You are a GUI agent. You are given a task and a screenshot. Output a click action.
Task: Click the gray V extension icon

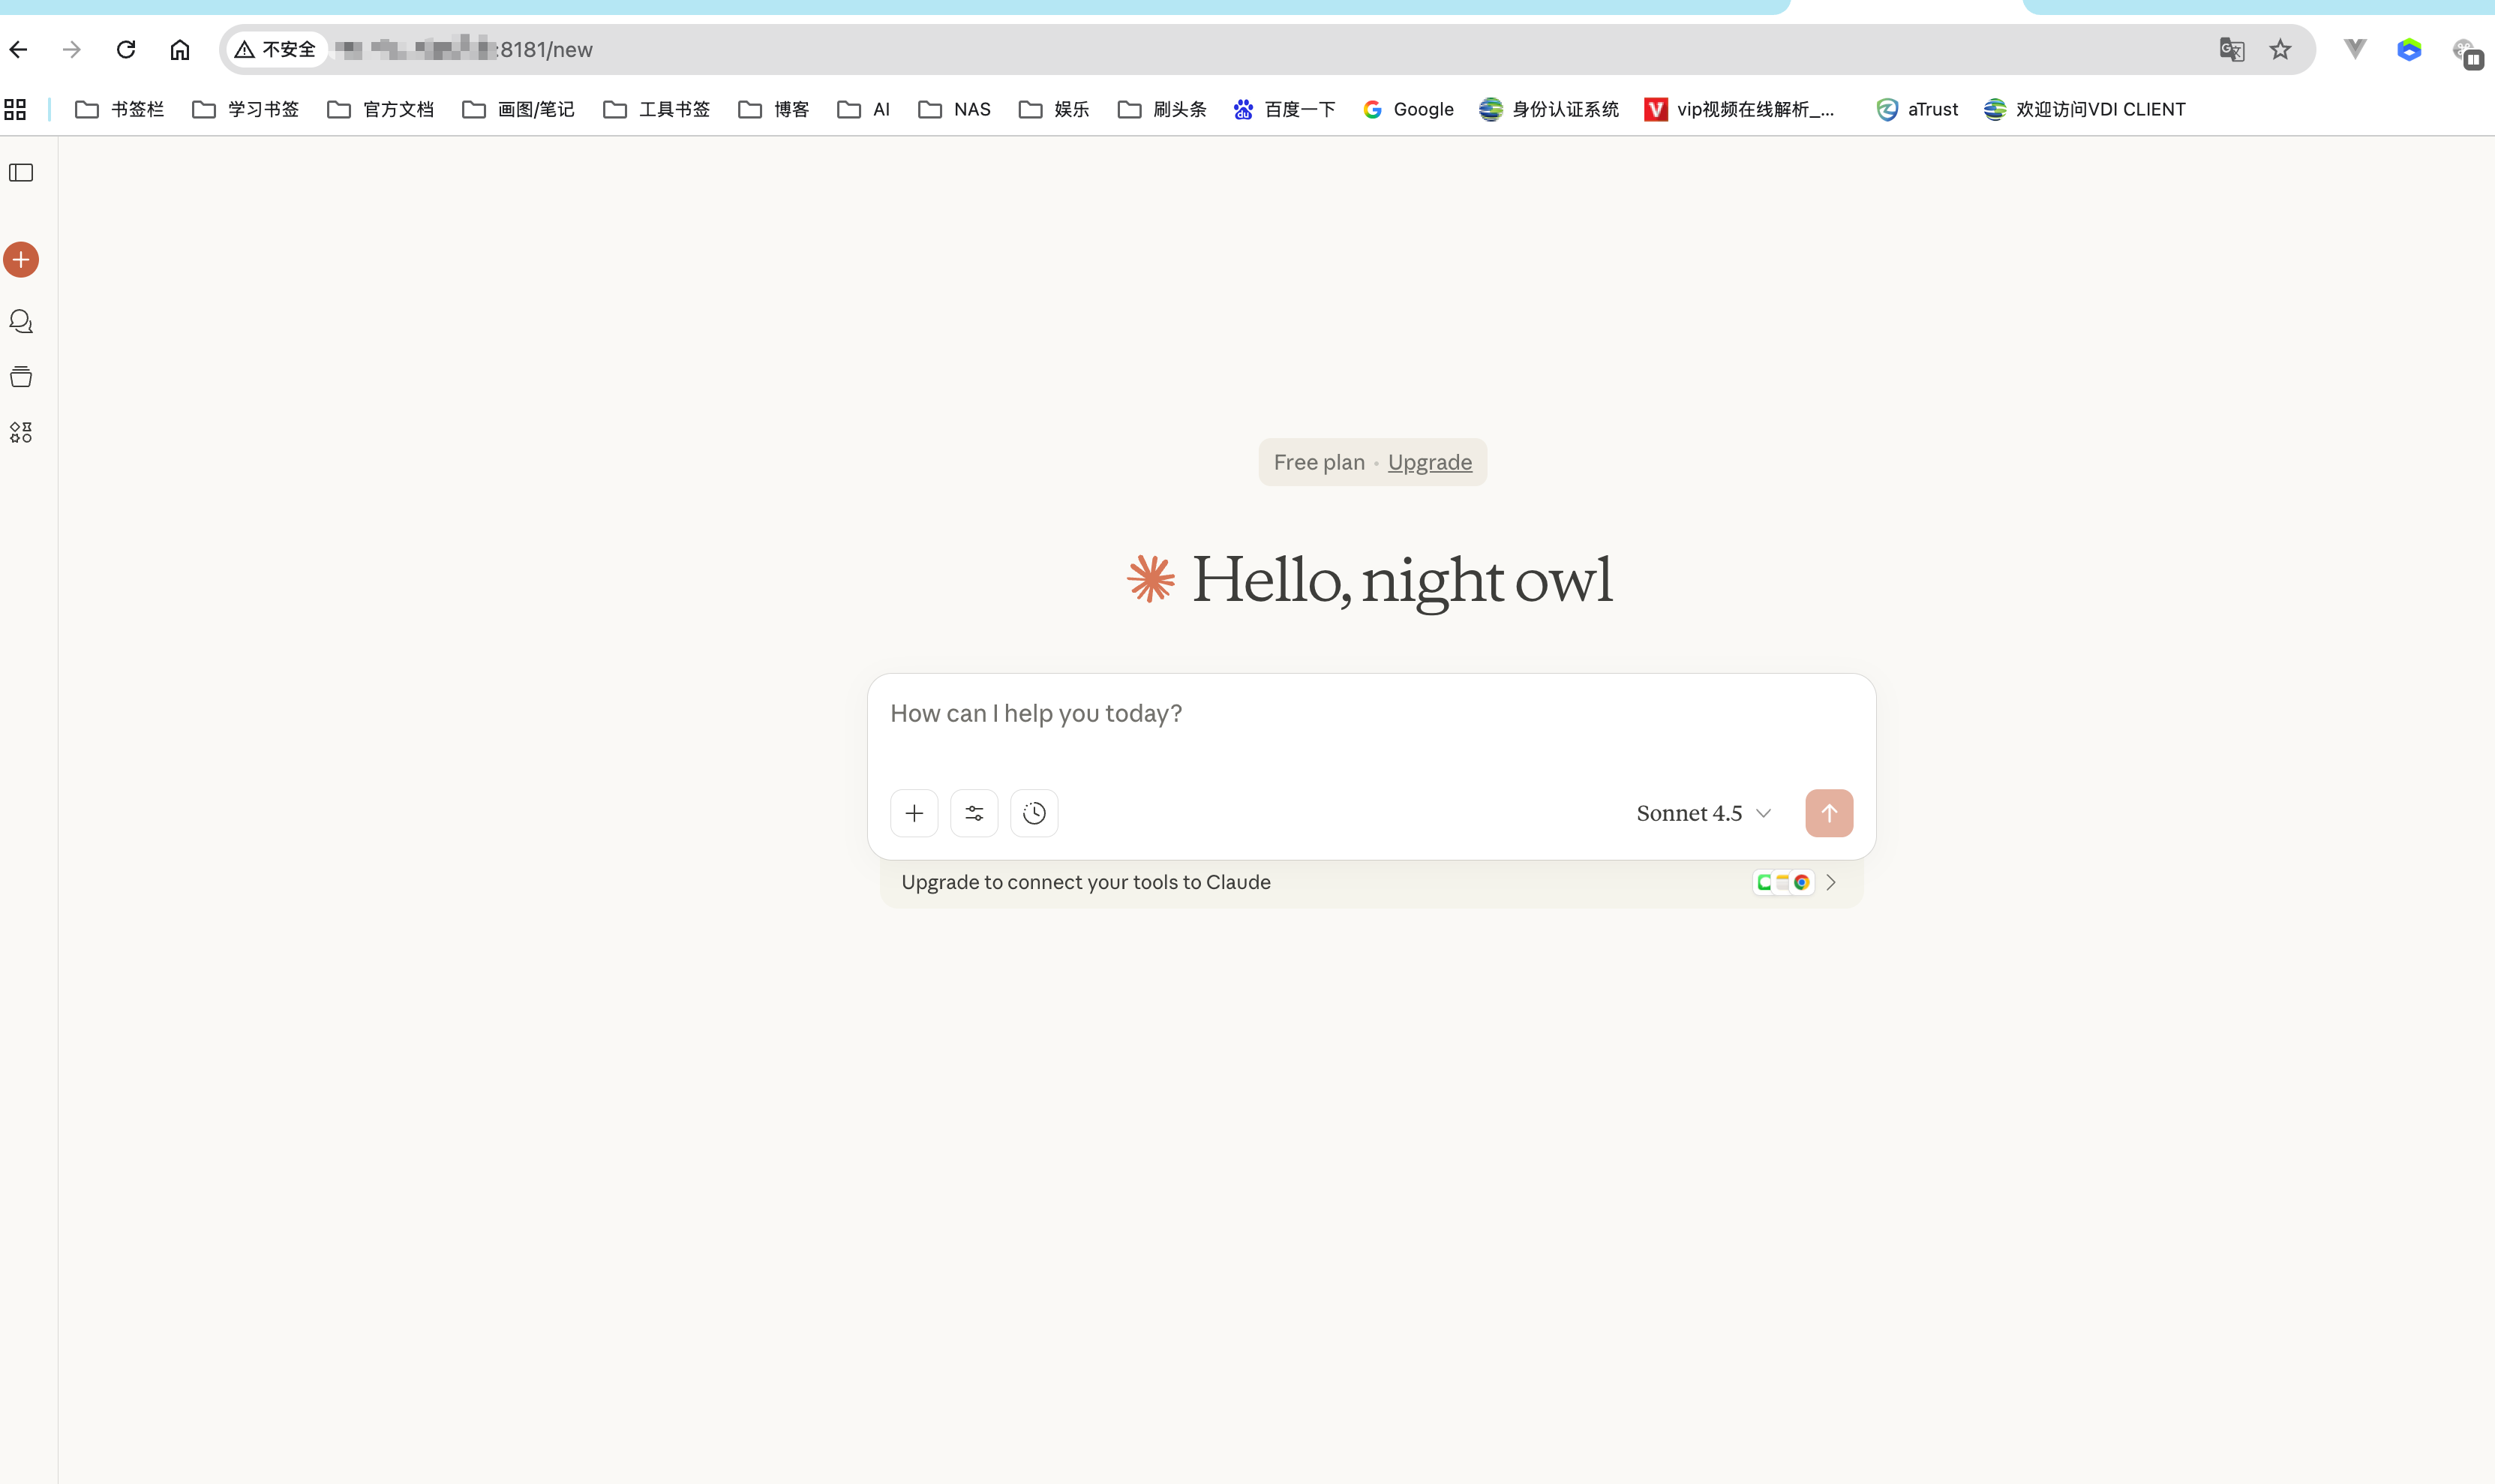click(x=2355, y=49)
